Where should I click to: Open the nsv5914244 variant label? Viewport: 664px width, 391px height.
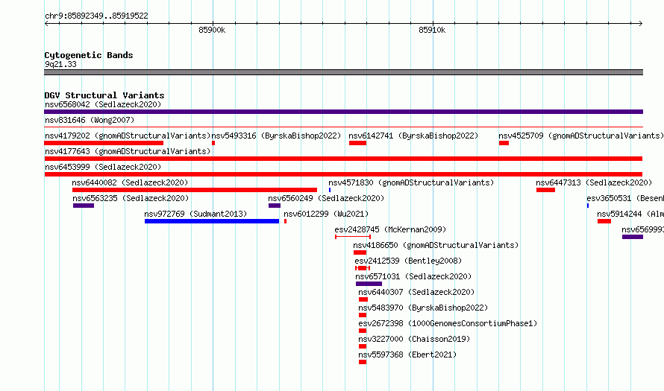tap(630, 214)
